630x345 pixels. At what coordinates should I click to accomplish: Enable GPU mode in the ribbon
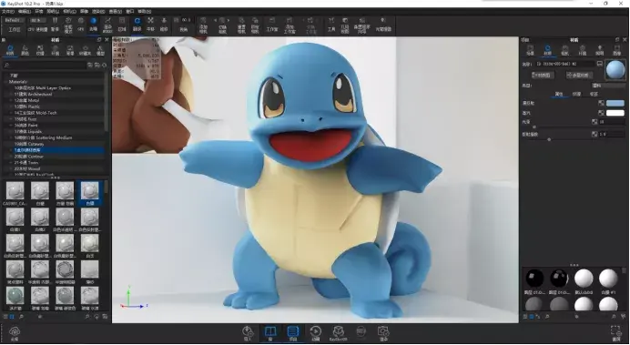81,24
